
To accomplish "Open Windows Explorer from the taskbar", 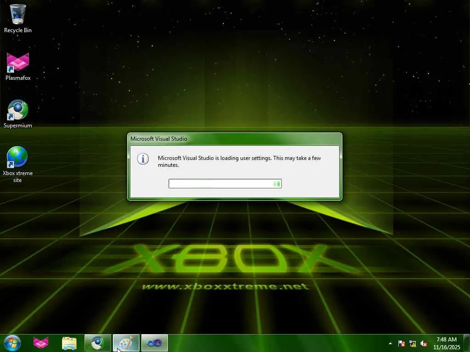I will pyautogui.click(x=69, y=343).
